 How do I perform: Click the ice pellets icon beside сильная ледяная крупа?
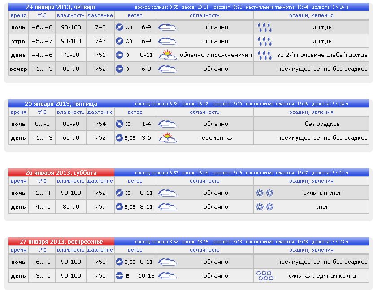[x=265, y=276]
